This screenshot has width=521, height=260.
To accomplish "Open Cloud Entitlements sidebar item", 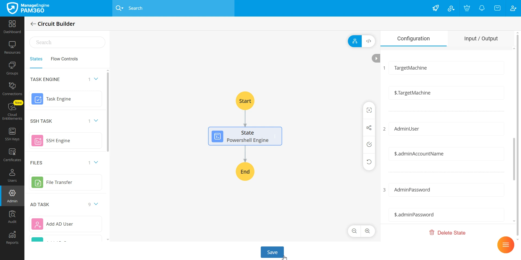I will coord(12,111).
